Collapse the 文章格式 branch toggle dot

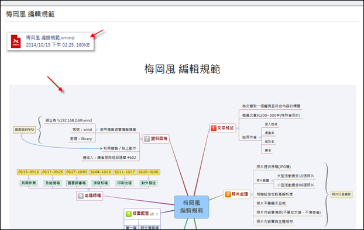pos(237,128)
